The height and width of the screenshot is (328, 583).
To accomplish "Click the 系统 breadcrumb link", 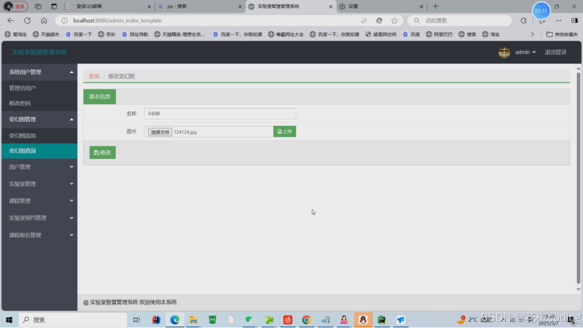I will pyautogui.click(x=94, y=76).
